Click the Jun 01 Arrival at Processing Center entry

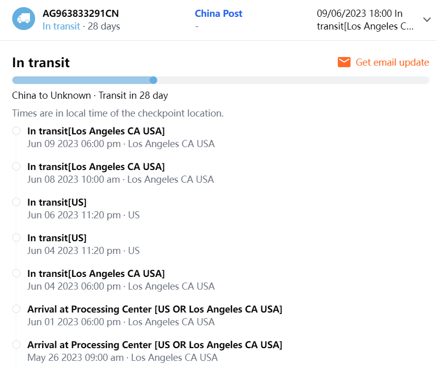point(155,309)
